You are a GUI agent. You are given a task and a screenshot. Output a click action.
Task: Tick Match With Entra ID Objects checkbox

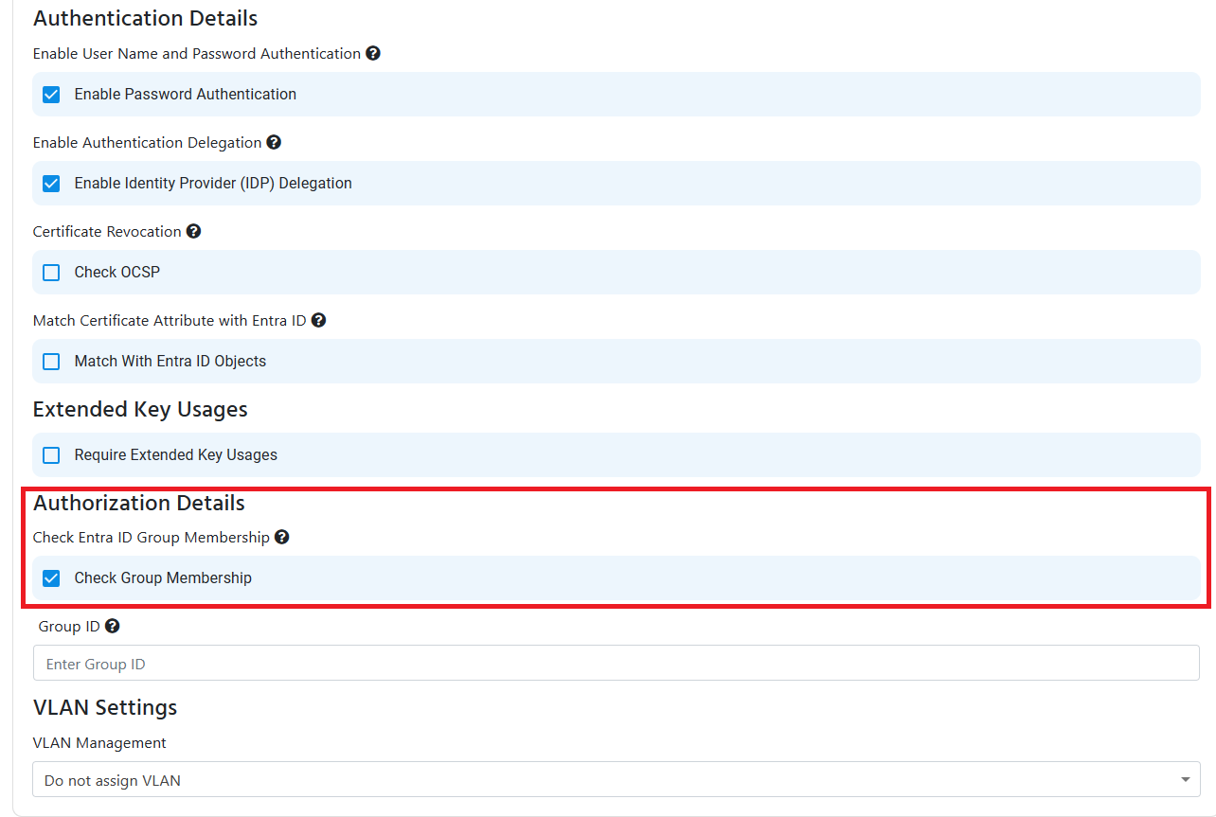51,362
